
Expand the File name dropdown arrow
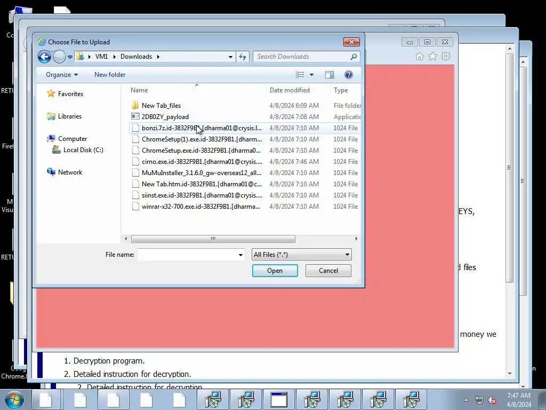pos(240,255)
